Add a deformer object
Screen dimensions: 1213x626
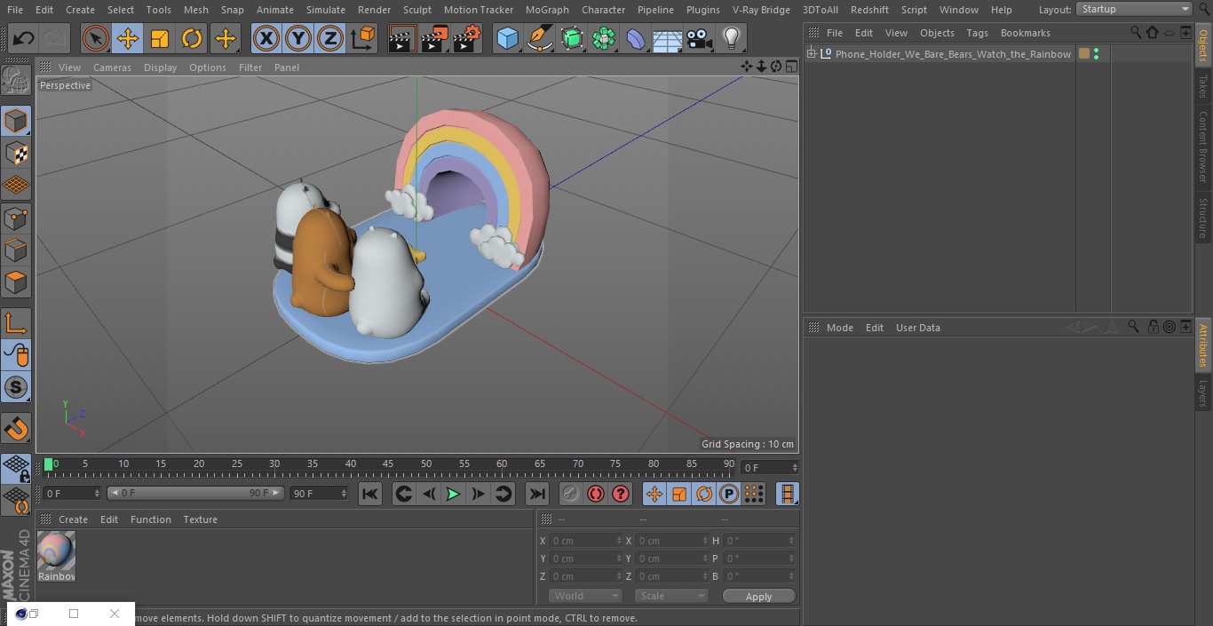coord(636,39)
